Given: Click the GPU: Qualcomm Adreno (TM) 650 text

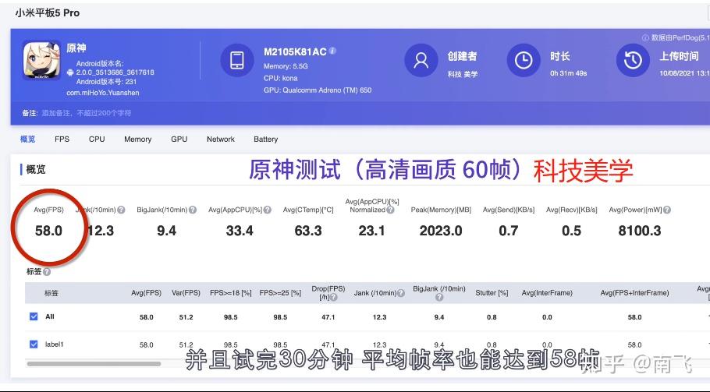Looking at the screenshot, I should coord(318,90).
